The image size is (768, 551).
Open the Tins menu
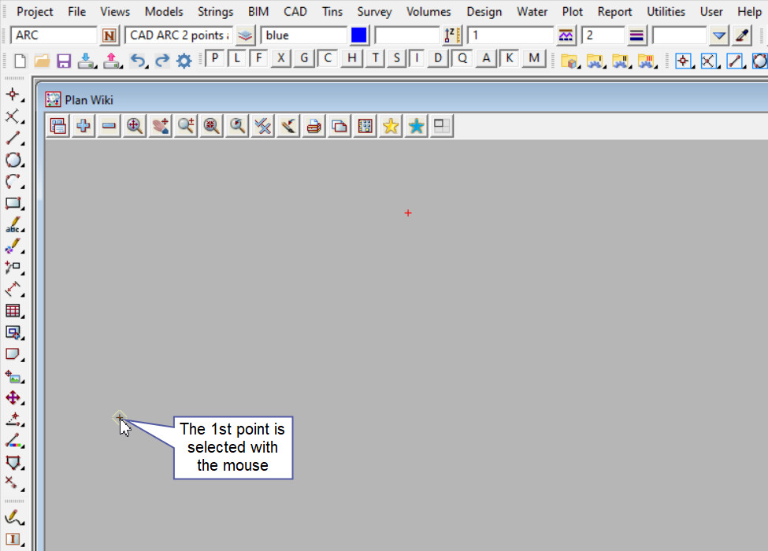click(x=332, y=12)
